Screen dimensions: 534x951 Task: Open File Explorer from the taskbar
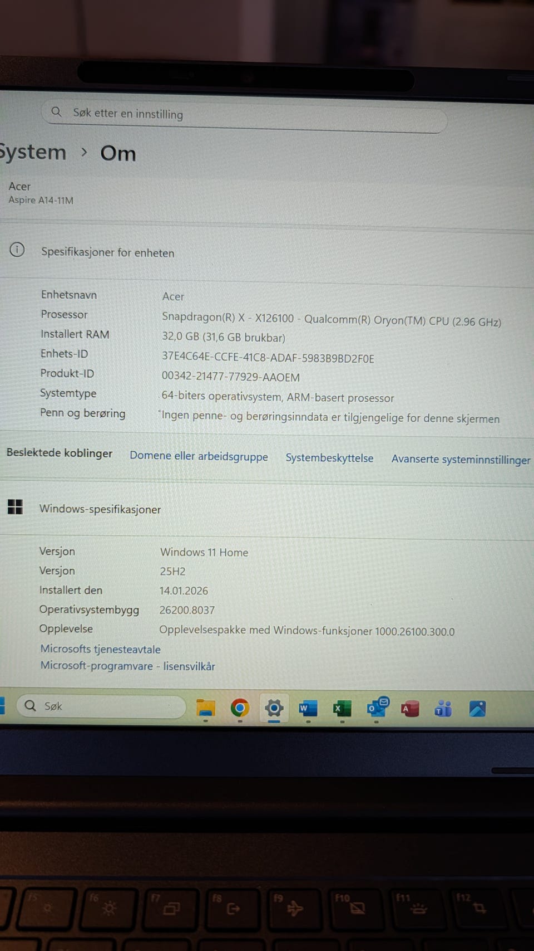206,708
